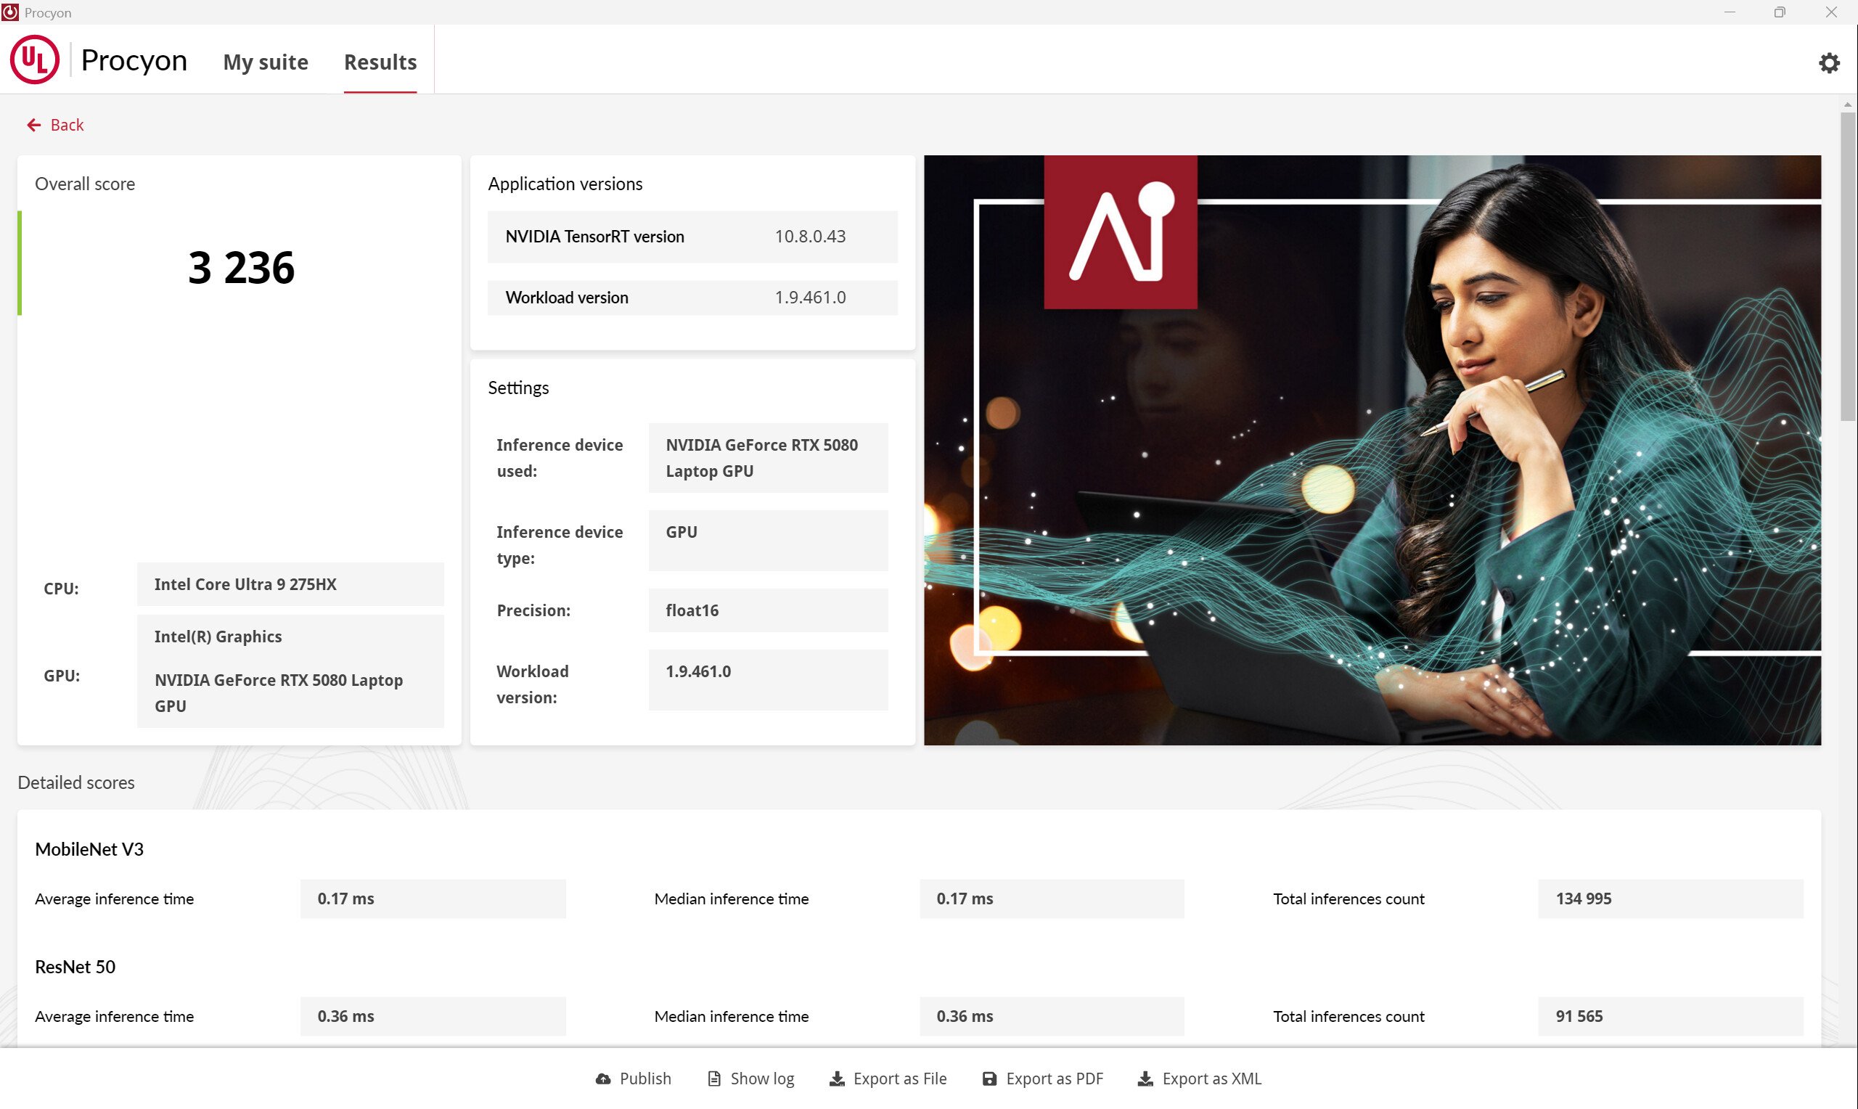Go back using the Back link
The image size is (1858, 1109).
pos(67,125)
